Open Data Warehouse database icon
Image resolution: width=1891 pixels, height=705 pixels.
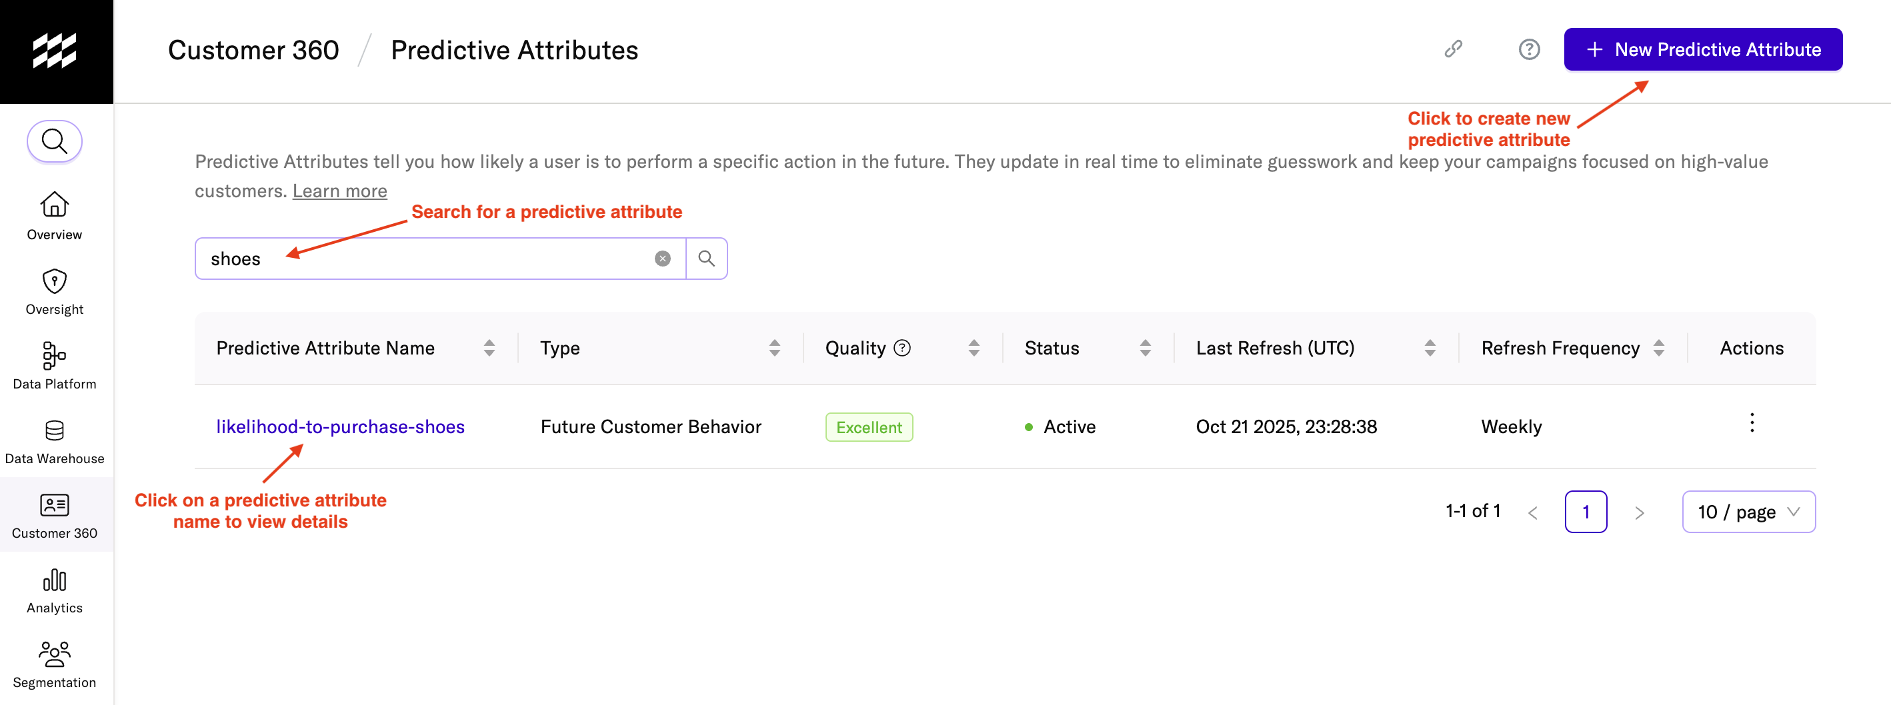click(54, 430)
